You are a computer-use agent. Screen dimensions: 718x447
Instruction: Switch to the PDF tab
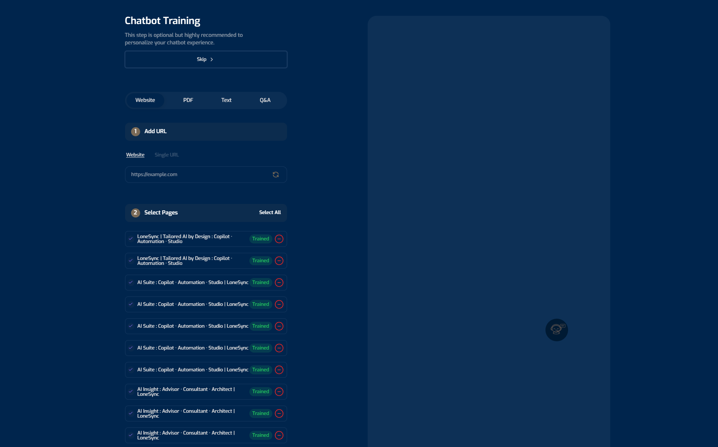188,100
